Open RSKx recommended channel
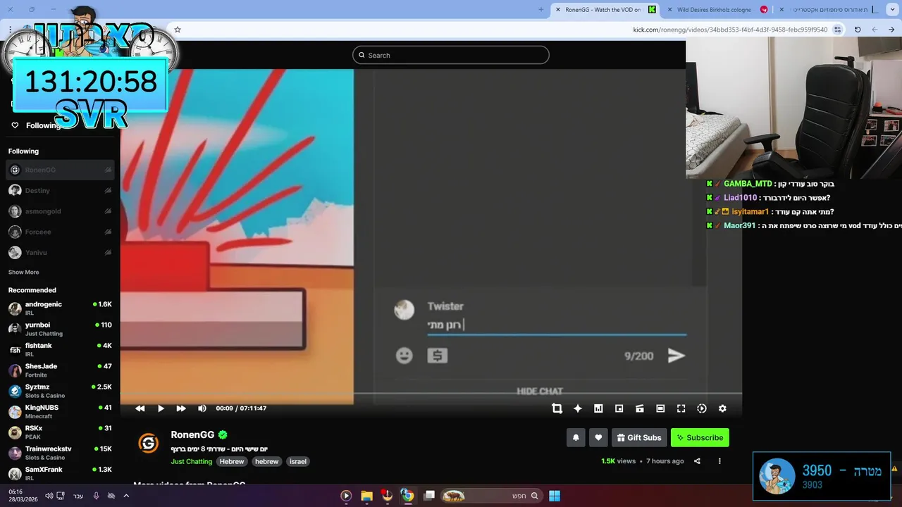This screenshot has height=507, width=902. point(60,432)
